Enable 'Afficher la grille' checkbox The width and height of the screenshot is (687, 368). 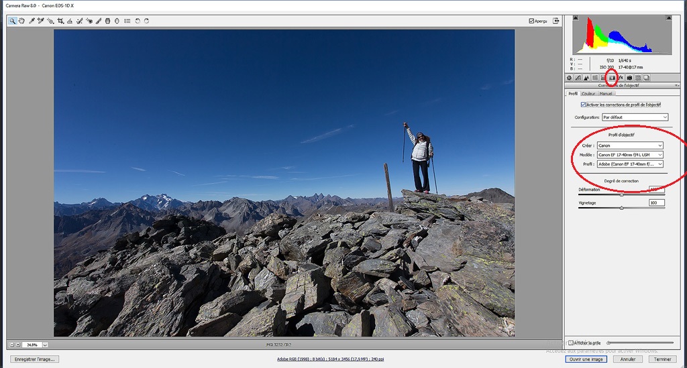click(x=571, y=343)
